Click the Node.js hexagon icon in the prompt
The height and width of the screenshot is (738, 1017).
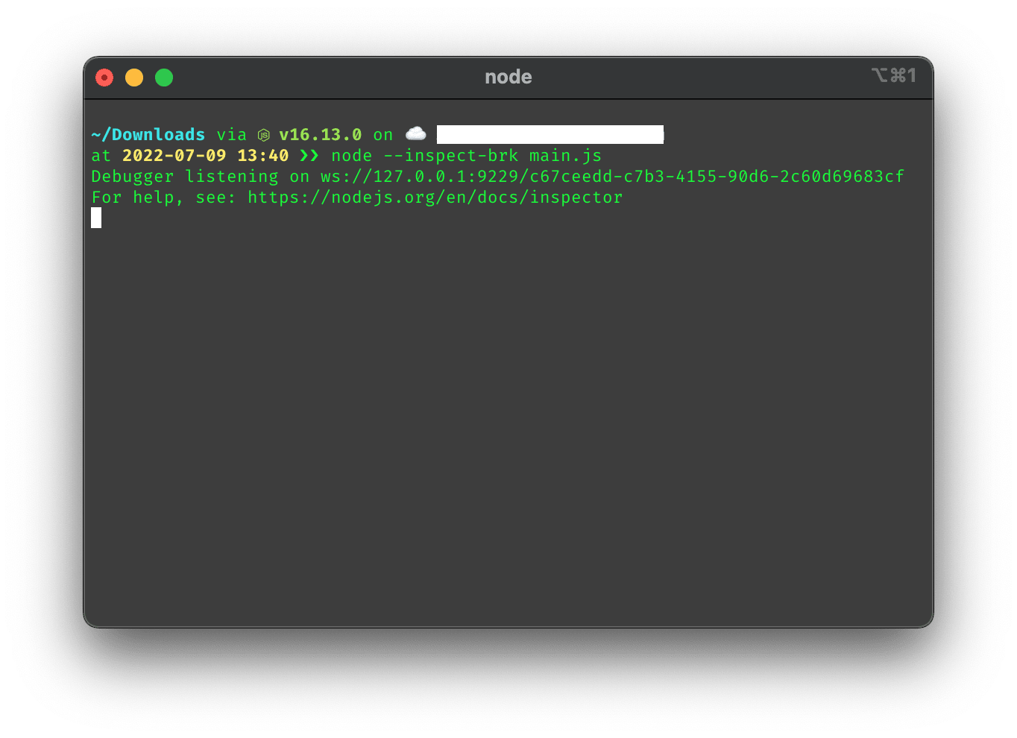(264, 135)
